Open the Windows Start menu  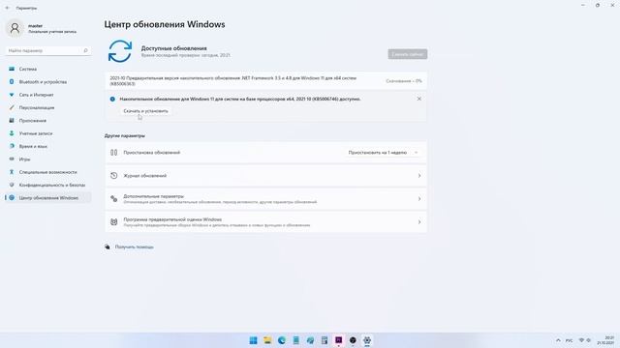[253, 340]
